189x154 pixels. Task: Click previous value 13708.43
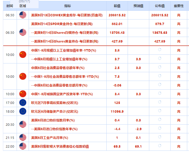click(x=117, y=33)
